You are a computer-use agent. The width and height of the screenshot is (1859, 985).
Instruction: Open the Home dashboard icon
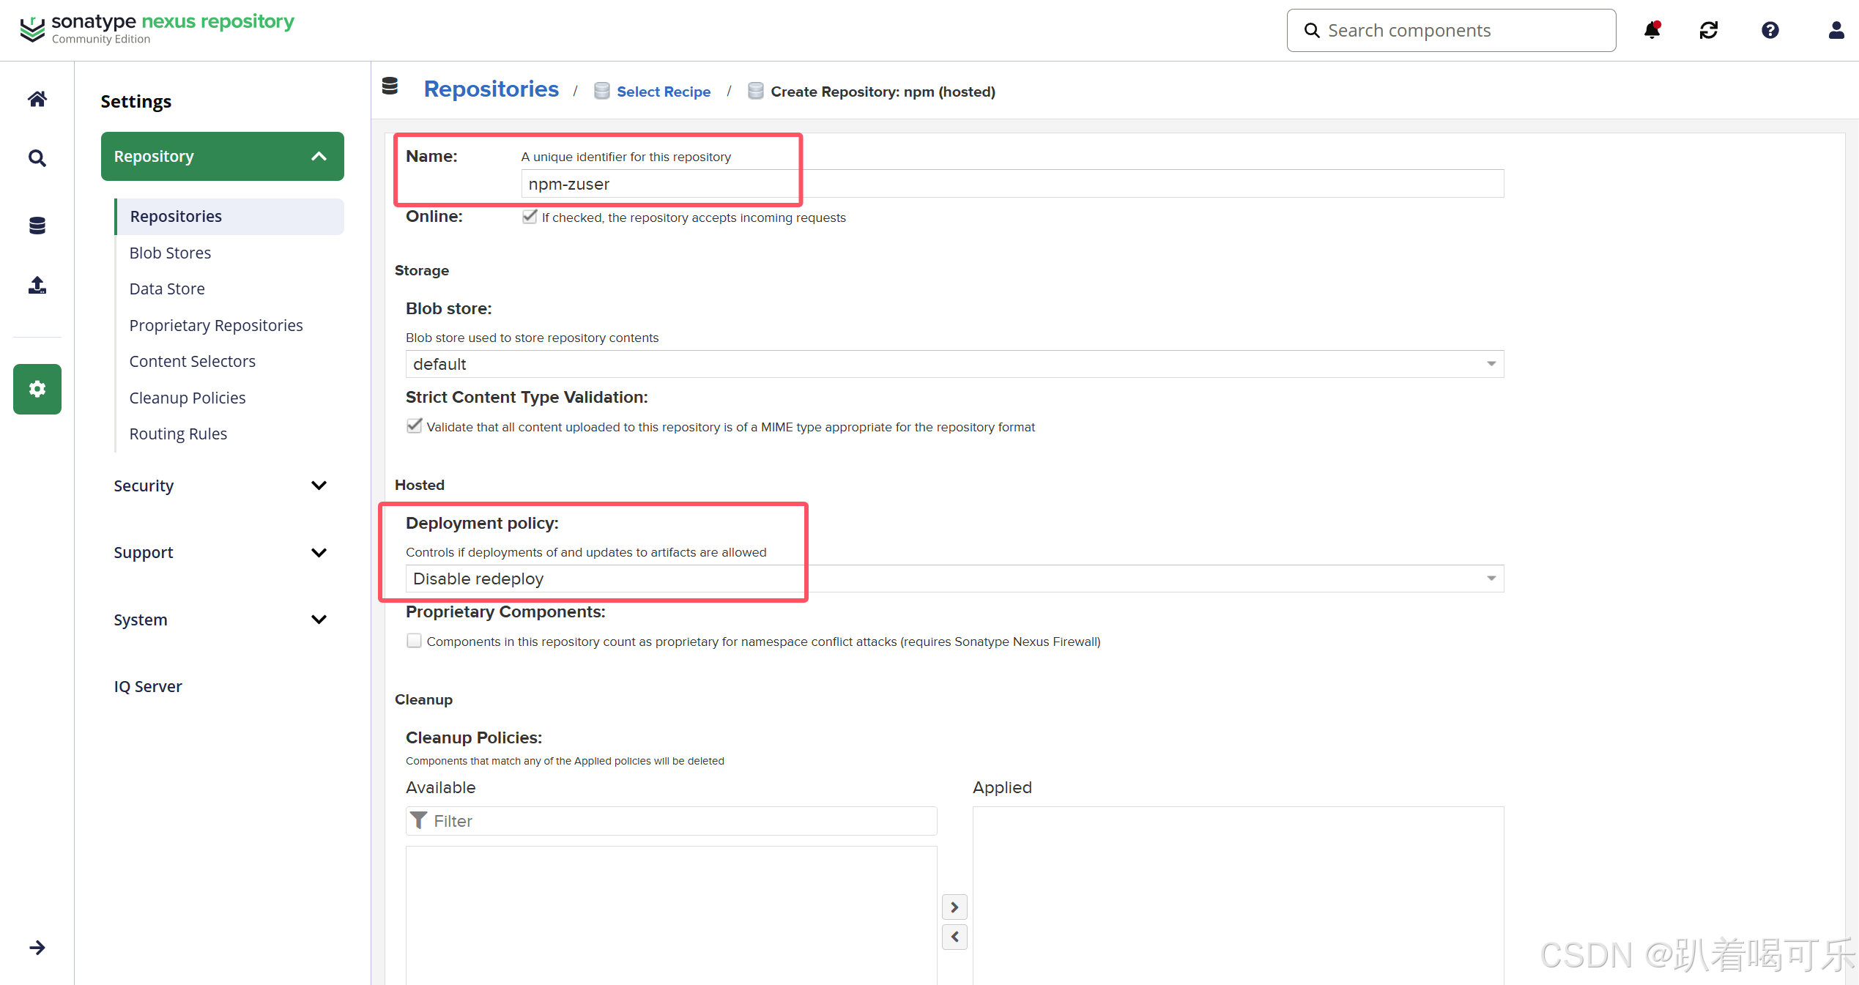pyautogui.click(x=37, y=99)
